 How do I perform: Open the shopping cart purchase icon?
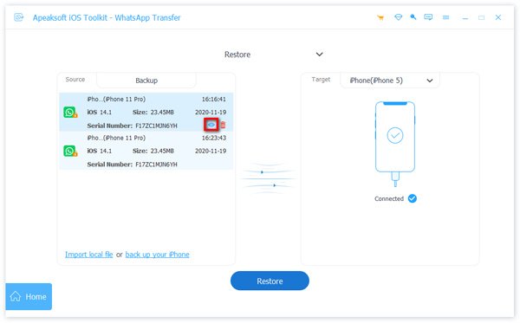[x=380, y=17]
